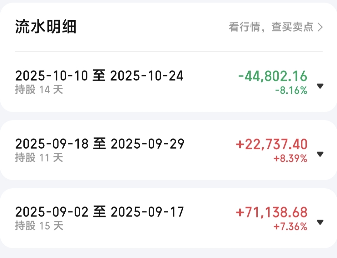Select the 流水明细 heading

click(x=46, y=27)
